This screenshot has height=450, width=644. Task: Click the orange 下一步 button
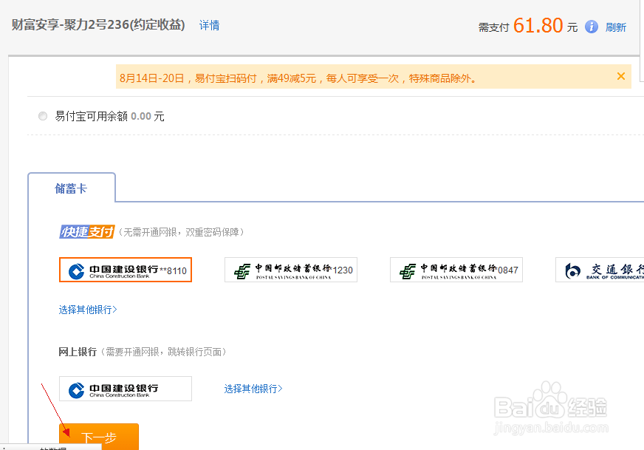coord(99,437)
